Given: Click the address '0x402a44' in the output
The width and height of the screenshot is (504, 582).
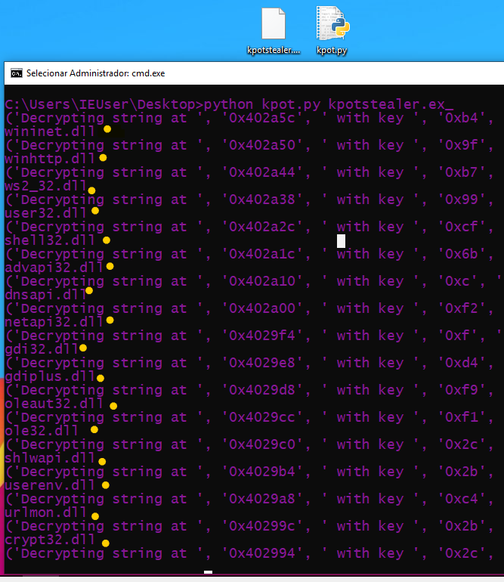Looking at the screenshot, I should pyautogui.click(x=262, y=172).
